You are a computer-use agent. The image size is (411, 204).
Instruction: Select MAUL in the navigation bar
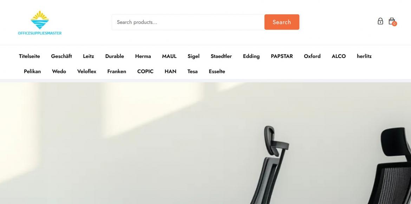(169, 56)
